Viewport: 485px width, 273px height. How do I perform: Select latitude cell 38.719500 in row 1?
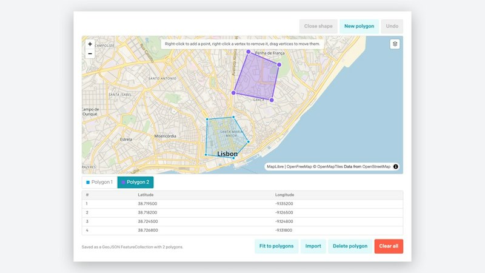coord(147,204)
